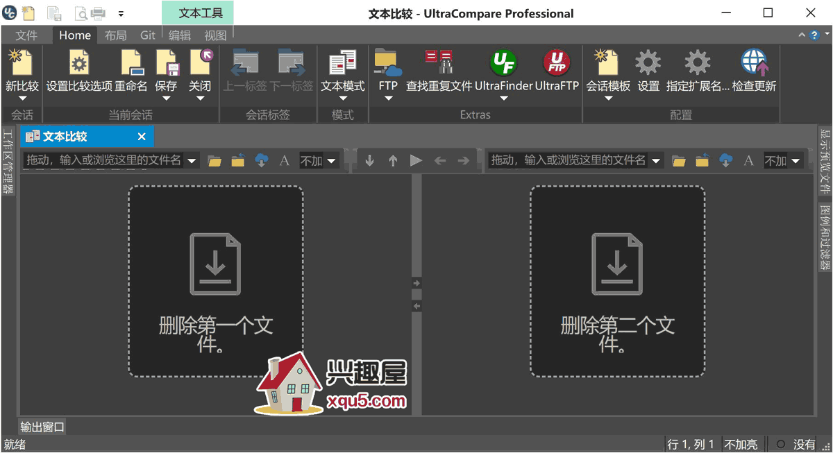Open Customize Quick Access Toolbar dropdown
The width and height of the screenshot is (833, 453).
coord(121,13)
